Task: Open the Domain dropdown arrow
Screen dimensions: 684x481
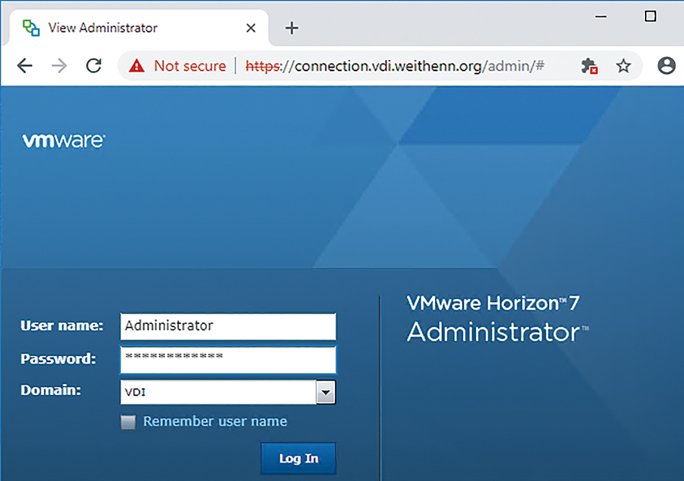Action: [x=326, y=392]
